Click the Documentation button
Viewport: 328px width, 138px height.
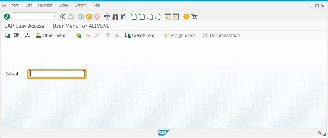[221, 35]
